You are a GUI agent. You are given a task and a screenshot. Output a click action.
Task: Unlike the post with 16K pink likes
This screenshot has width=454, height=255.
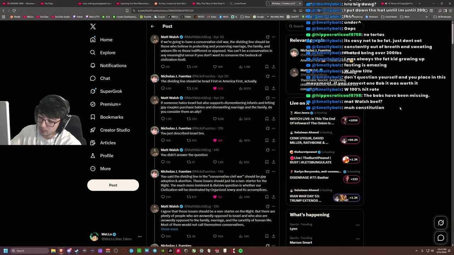click(x=217, y=140)
